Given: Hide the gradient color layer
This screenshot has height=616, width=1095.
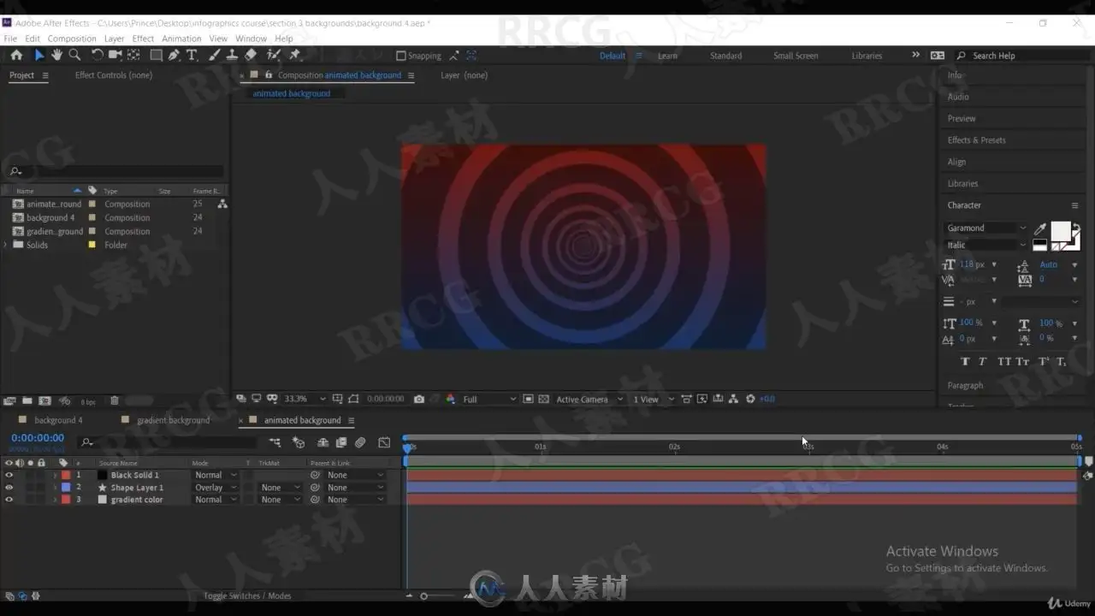Looking at the screenshot, I should tap(9, 500).
